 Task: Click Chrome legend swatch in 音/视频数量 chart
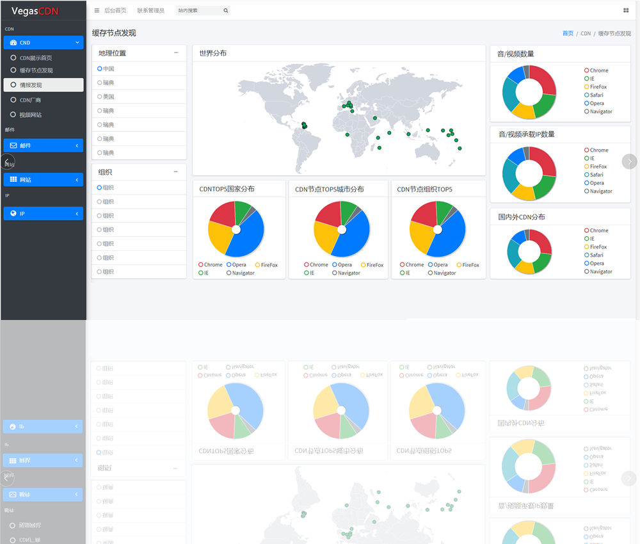587,70
